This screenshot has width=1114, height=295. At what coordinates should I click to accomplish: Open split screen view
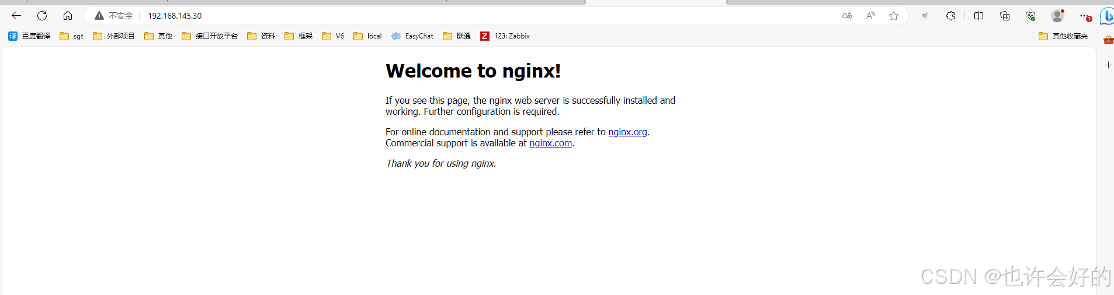[979, 16]
